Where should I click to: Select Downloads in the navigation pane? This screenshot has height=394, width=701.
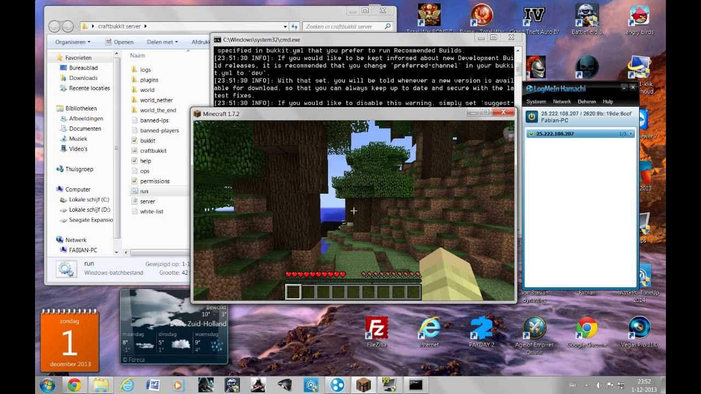point(83,78)
